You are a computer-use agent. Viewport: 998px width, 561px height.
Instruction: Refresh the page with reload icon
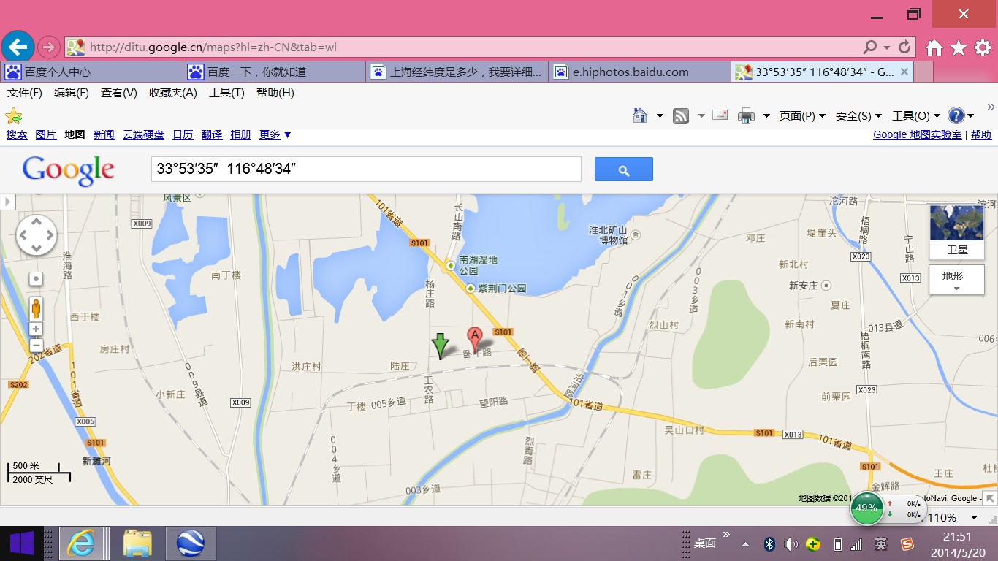(904, 47)
